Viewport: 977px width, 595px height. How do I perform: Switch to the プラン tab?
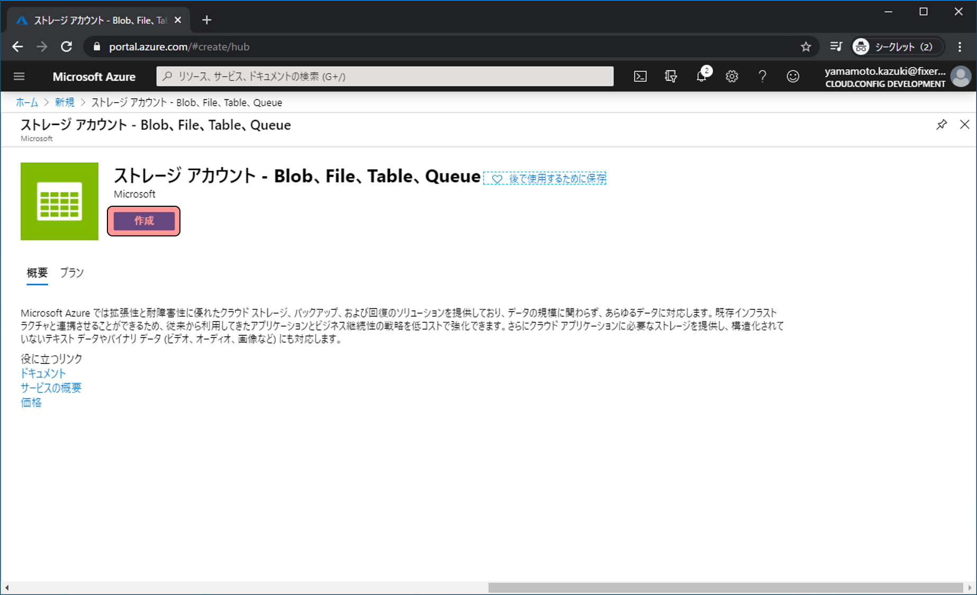71,273
